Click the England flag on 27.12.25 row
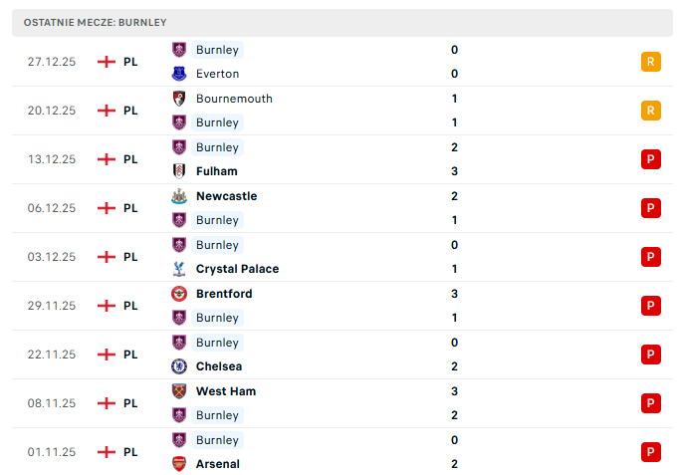Image resolution: width=678 pixels, height=475 pixels. (107, 62)
